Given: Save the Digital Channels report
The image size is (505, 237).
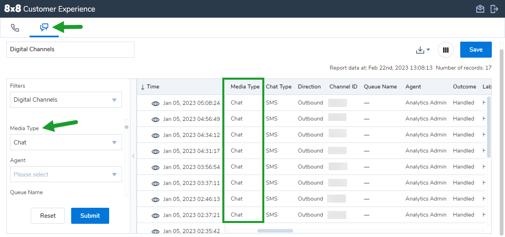Looking at the screenshot, I should point(476,49).
